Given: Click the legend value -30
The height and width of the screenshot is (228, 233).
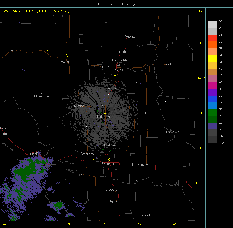Looking at the screenshot, I should 222,143.
